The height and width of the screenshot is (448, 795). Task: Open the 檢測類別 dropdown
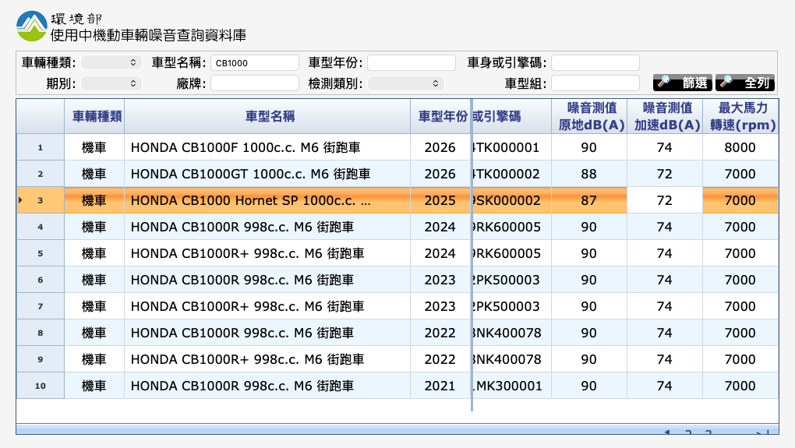[405, 83]
